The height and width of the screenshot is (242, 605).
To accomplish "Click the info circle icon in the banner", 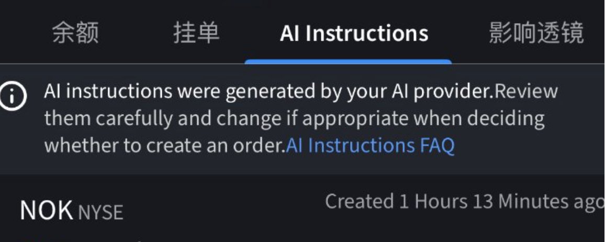I will 13,96.
